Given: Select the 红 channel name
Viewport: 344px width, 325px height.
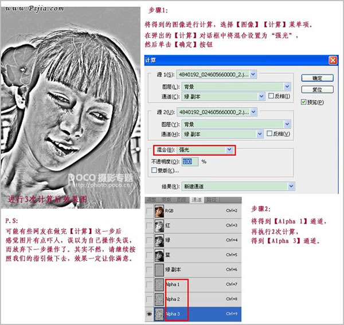Looking at the screenshot, I should [167, 225].
